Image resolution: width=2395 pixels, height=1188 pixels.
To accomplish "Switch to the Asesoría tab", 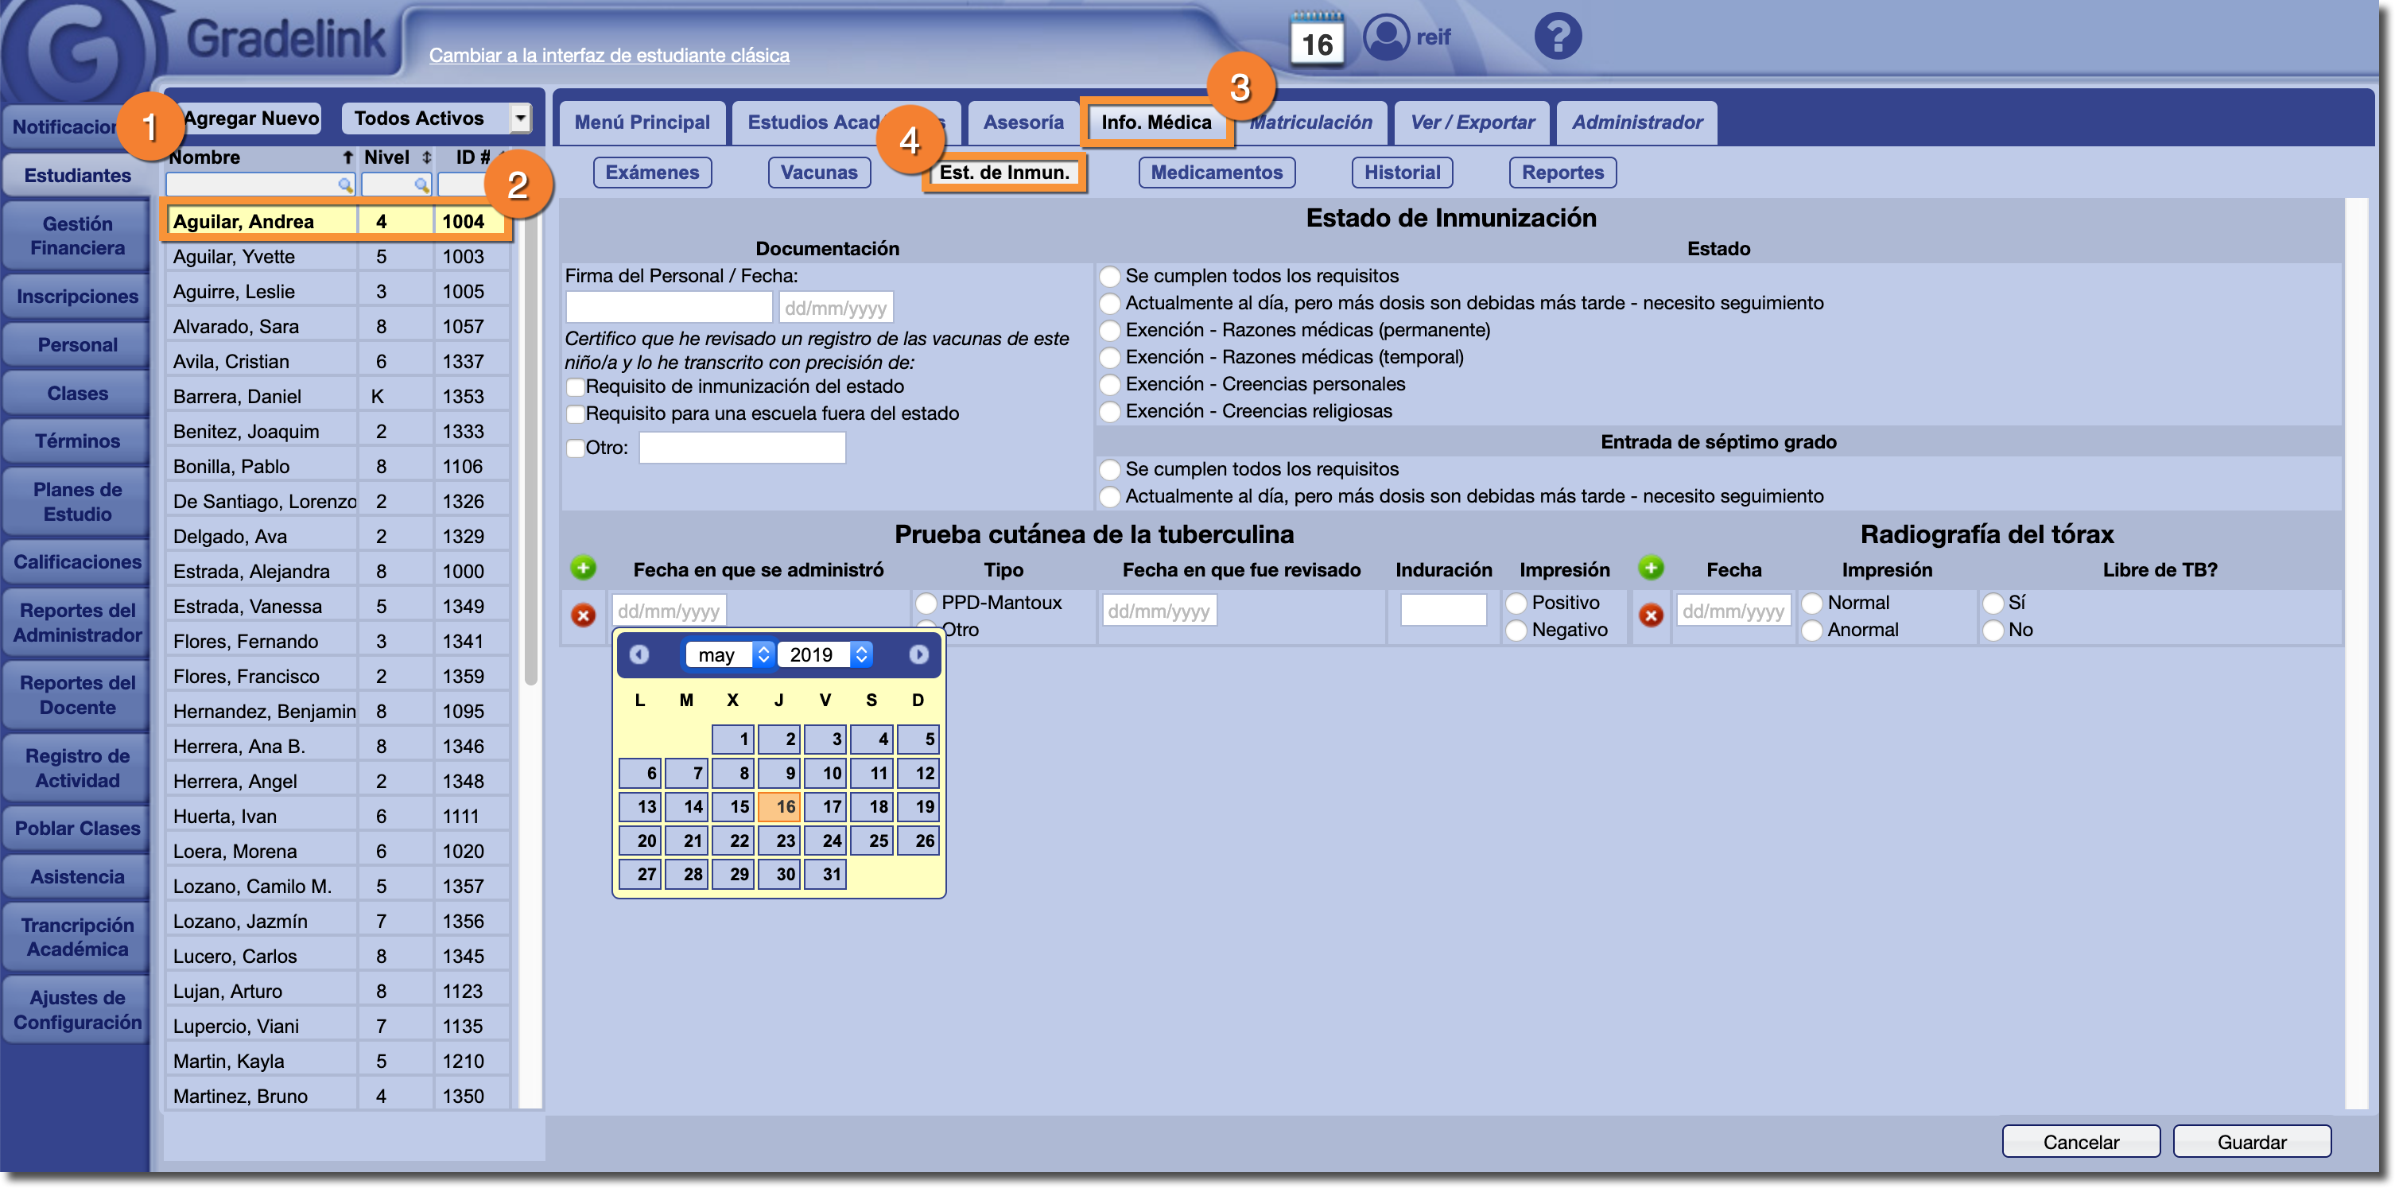I will [1023, 122].
